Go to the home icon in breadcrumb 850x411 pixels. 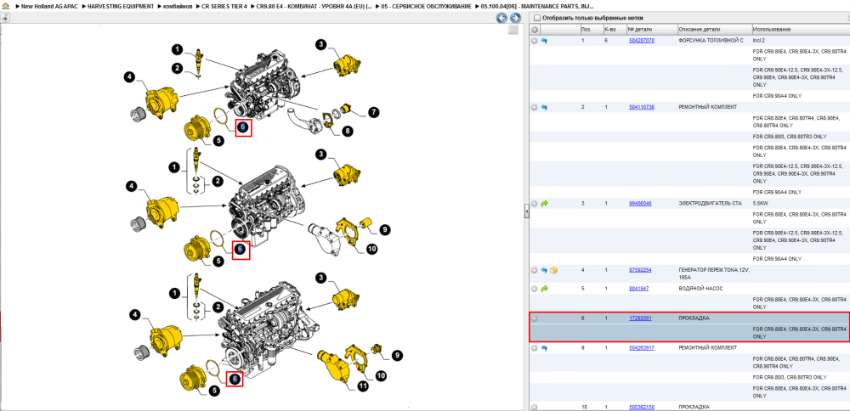tap(5, 5)
